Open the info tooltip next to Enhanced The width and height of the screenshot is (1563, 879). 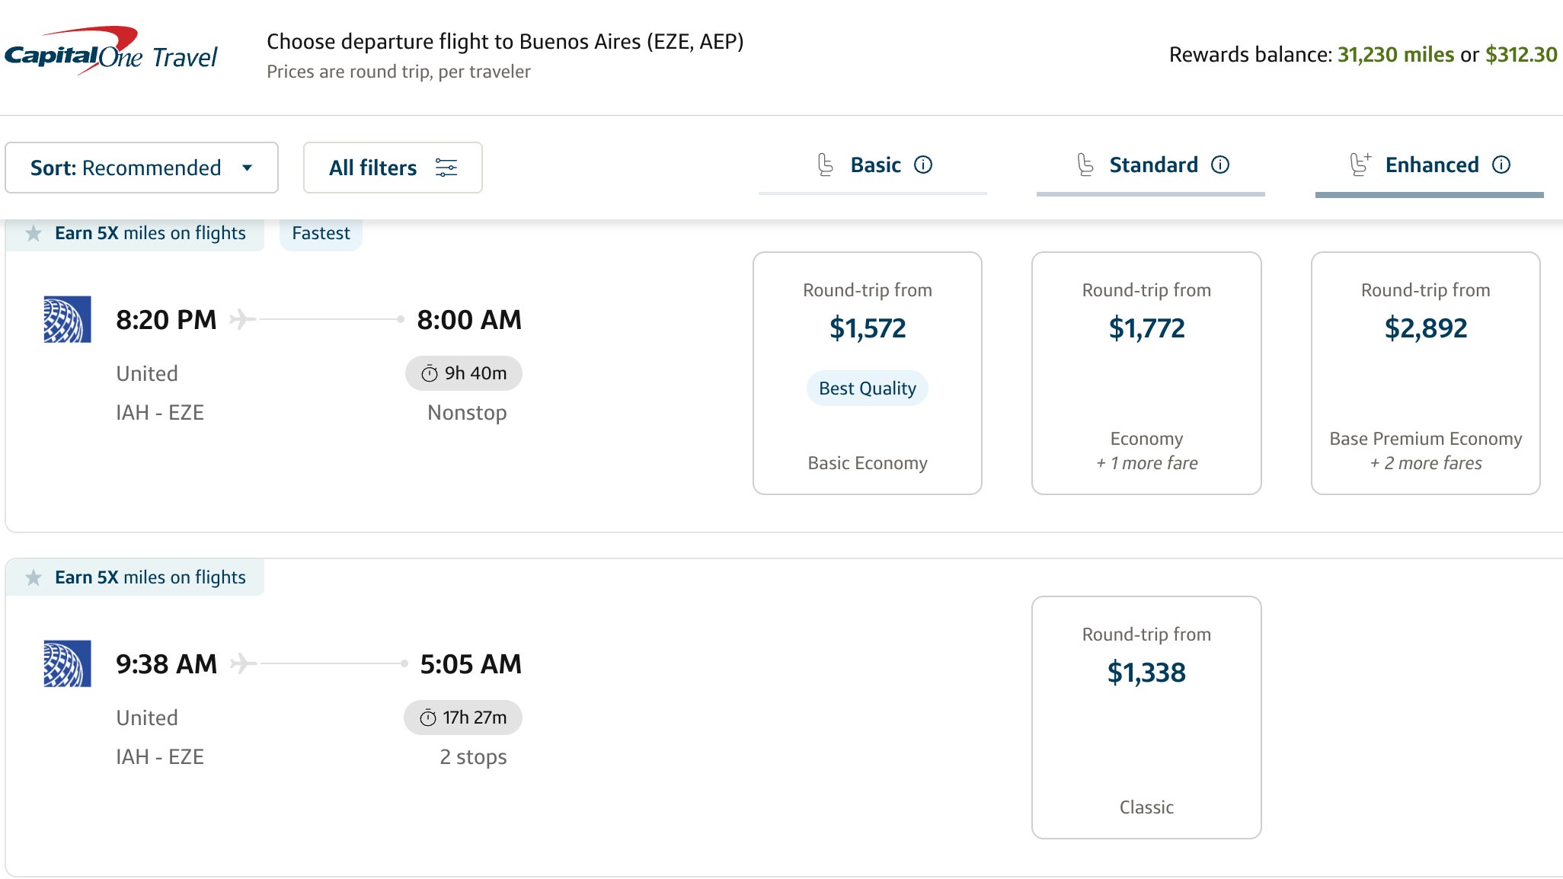[x=1500, y=165]
